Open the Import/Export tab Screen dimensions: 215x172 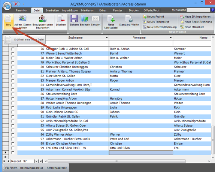click(x=70, y=10)
